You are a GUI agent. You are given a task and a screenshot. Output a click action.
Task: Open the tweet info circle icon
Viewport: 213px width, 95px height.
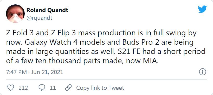[x=203, y=72]
